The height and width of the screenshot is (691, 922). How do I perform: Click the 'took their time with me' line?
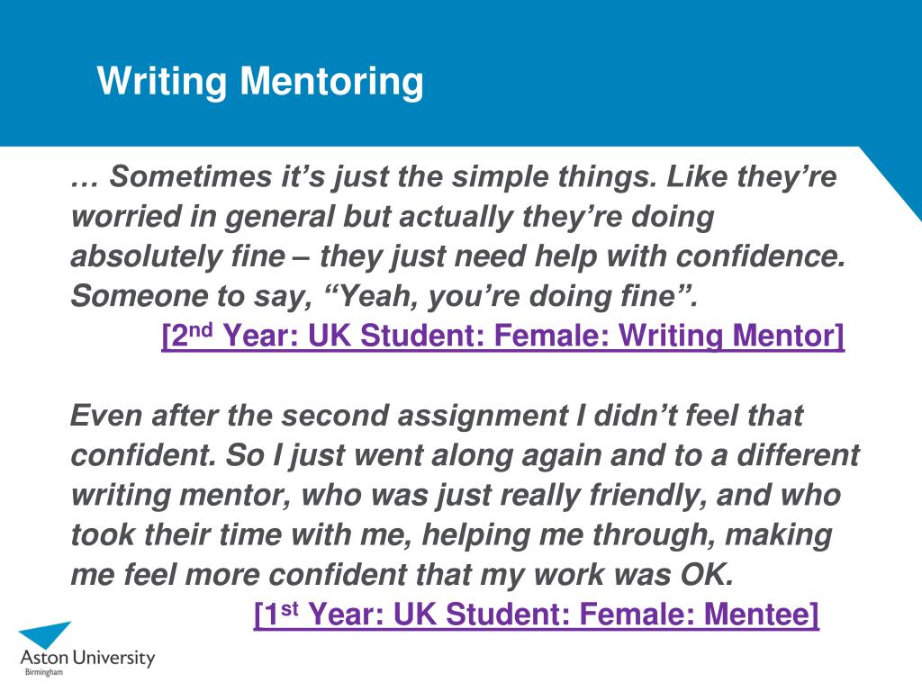pos(451,534)
